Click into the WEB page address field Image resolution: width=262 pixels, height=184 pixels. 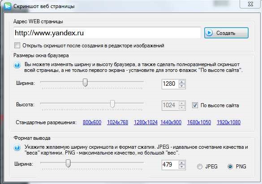point(107,33)
